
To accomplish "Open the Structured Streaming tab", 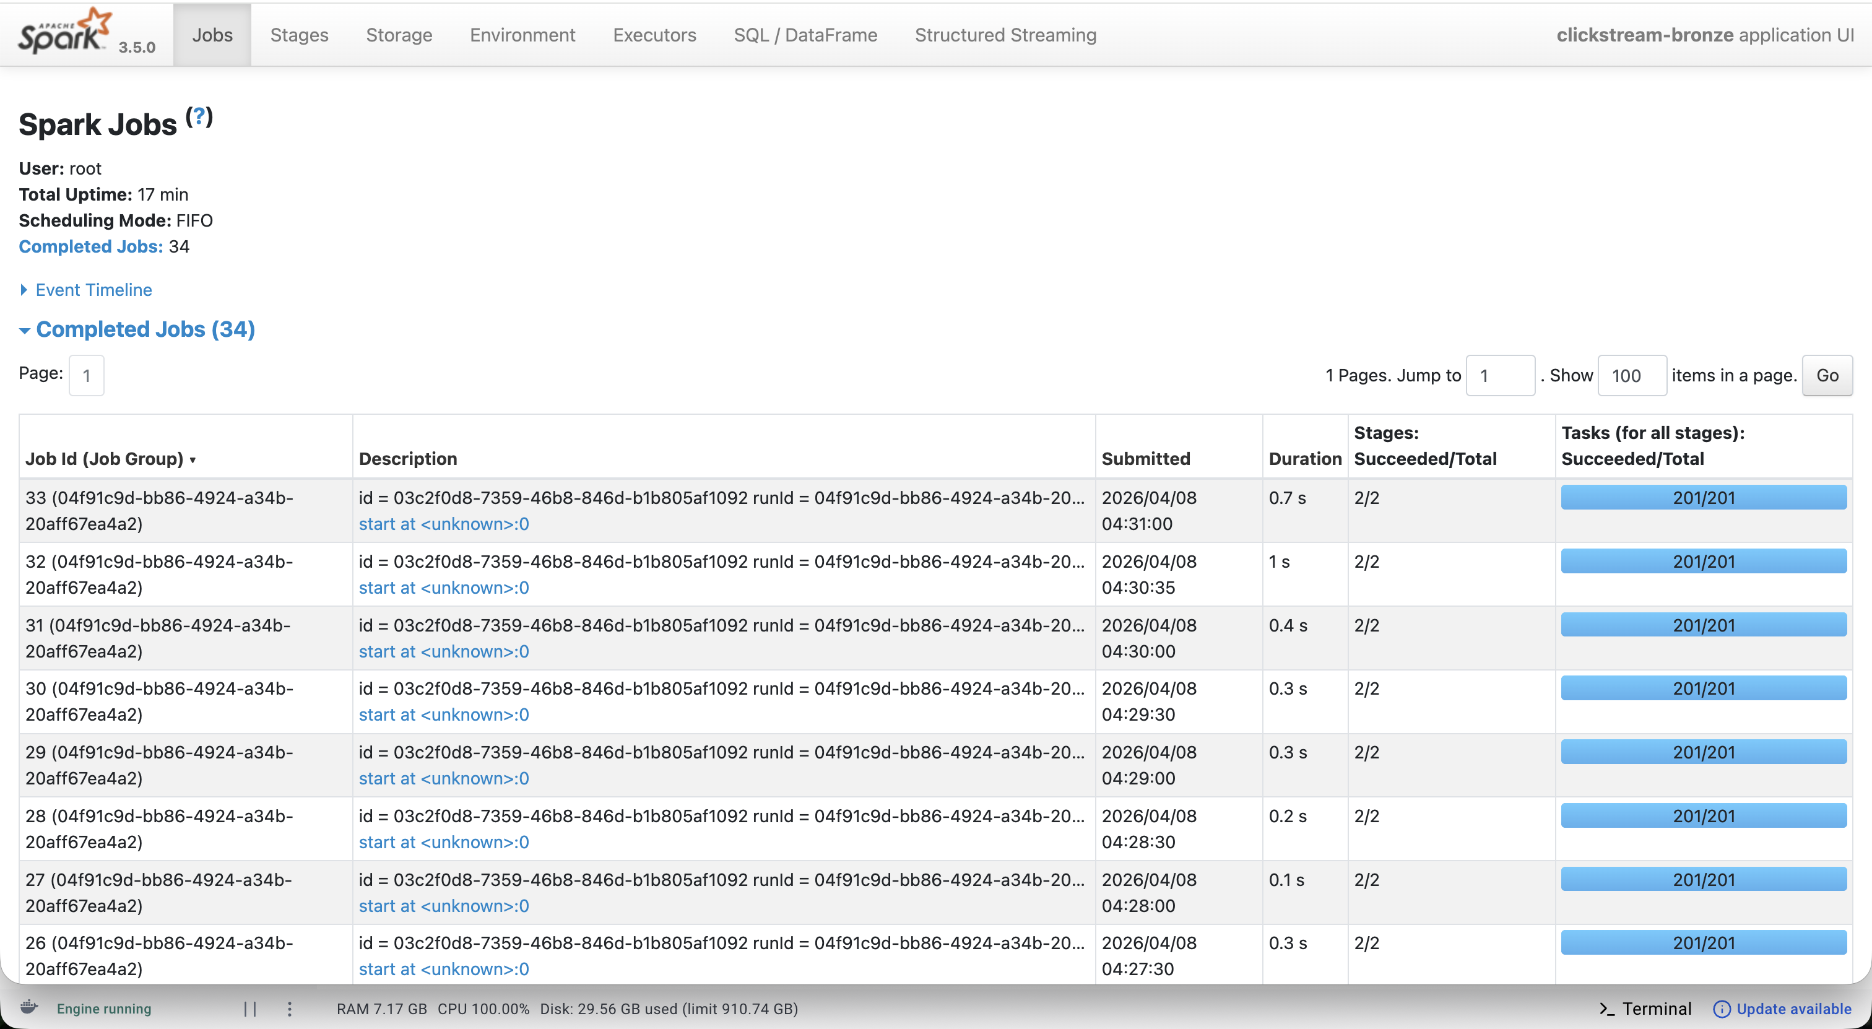I will (x=1005, y=35).
